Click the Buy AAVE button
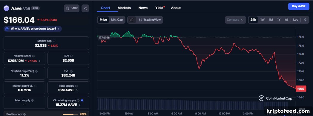 tap(299, 6)
